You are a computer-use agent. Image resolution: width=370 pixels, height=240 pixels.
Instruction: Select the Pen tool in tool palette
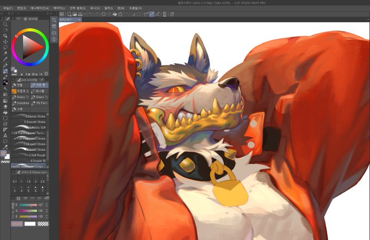[5, 65]
